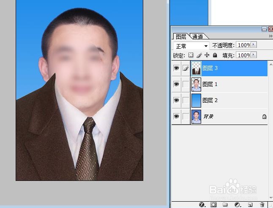Image resolution: width=273 pixels, height=208 pixels.
Task: Create new fill or adjustment layer
Action: pyautogui.click(x=237, y=205)
